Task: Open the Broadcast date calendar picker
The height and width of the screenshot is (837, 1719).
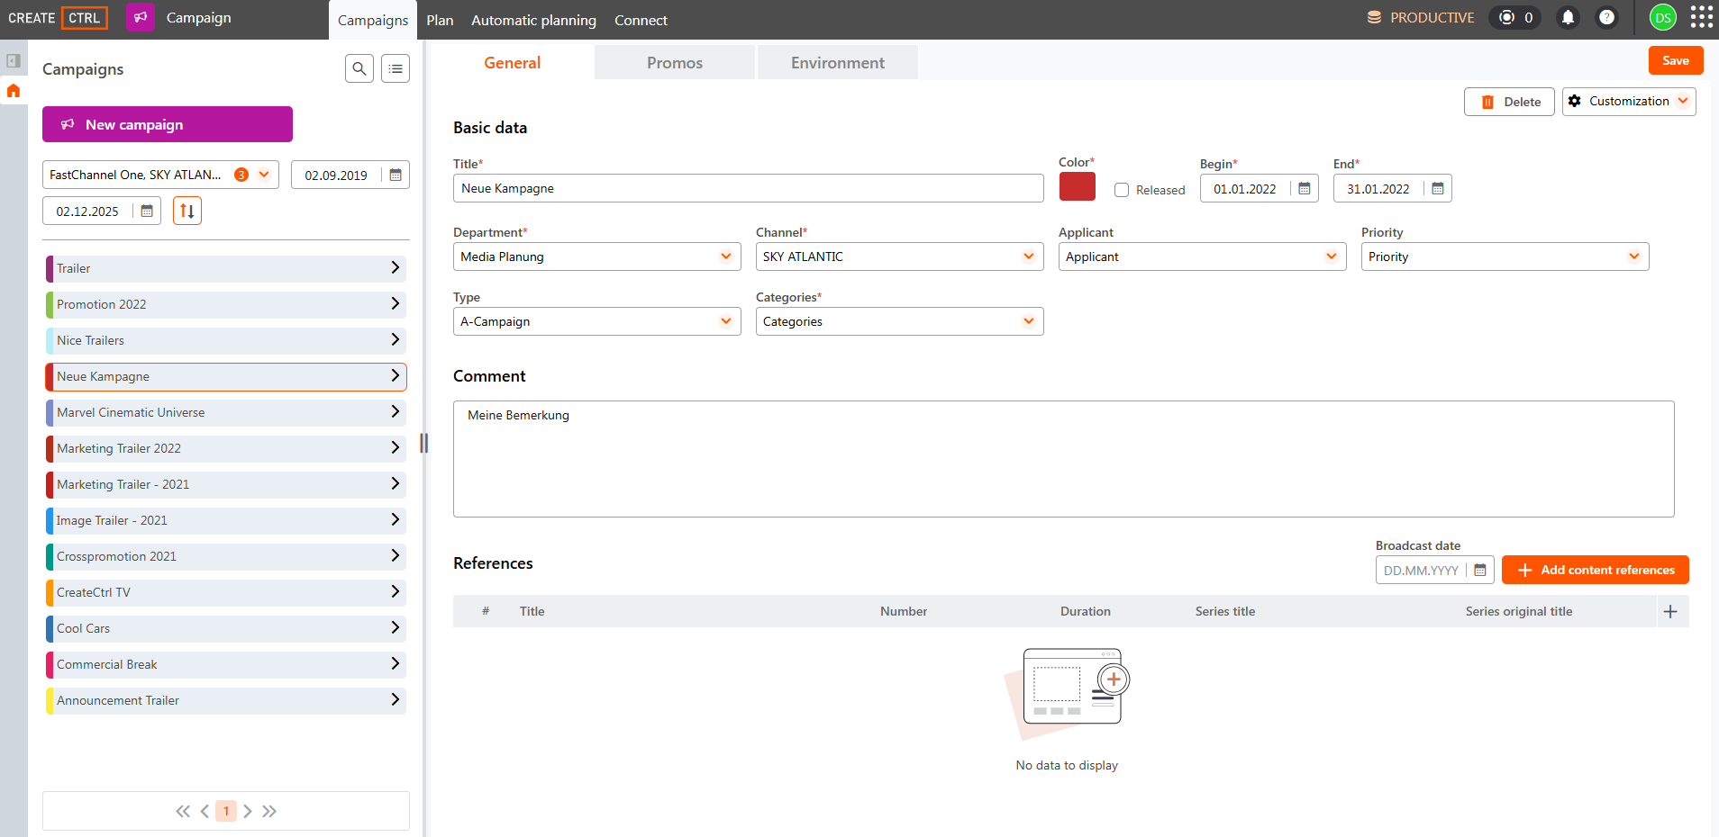Action: pyautogui.click(x=1480, y=570)
